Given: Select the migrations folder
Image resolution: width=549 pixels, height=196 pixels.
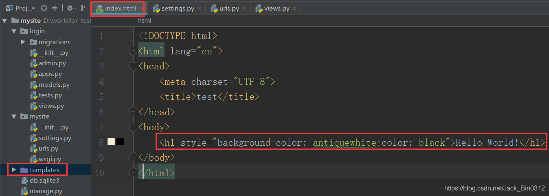Looking at the screenshot, I should pos(55,42).
